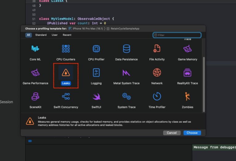Click the blue breakpoint indicator below dialog
The height and width of the screenshot is (161, 236).
[x=30, y=141]
